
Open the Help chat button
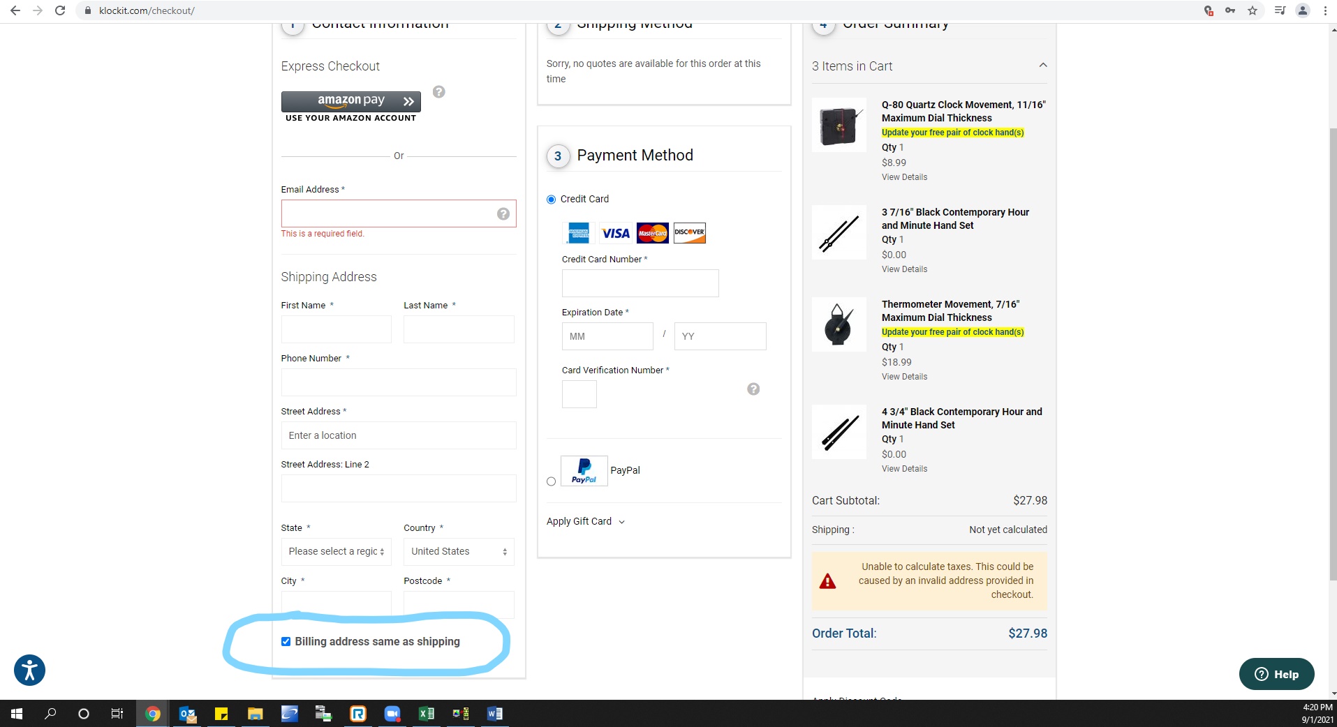pos(1276,674)
